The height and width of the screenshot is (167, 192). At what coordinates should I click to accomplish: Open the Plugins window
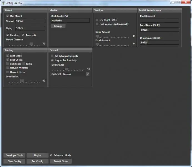click(x=38, y=155)
